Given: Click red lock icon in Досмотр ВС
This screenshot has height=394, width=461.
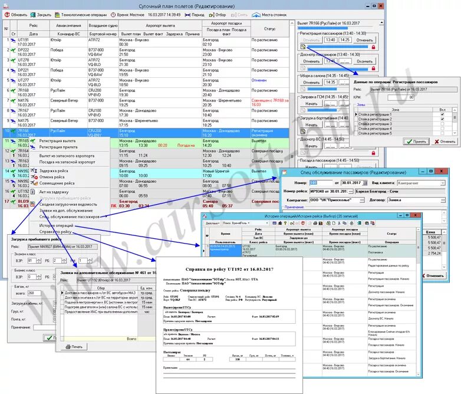Looking at the screenshot, I should 373,153.
